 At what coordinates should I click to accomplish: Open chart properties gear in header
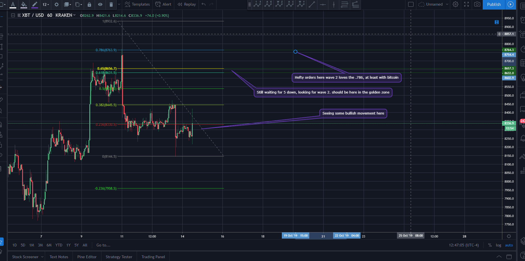[456, 4]
